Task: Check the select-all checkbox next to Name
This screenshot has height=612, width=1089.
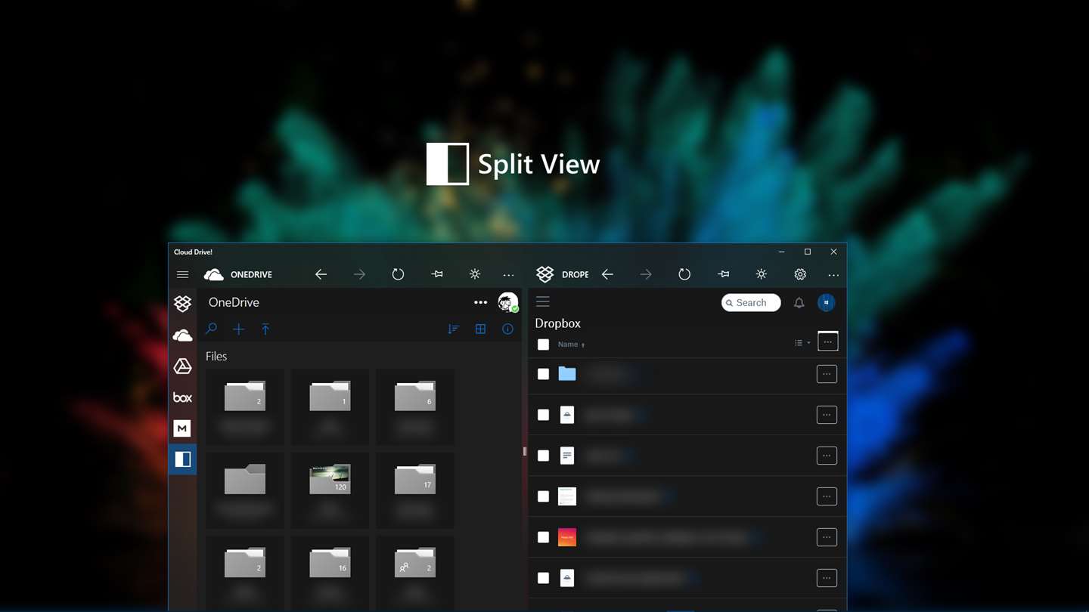Action: coord(543,345)
